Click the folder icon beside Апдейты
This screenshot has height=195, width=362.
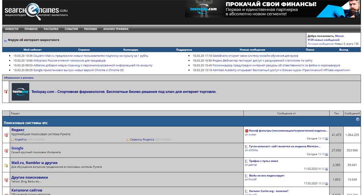click(13, 140)
